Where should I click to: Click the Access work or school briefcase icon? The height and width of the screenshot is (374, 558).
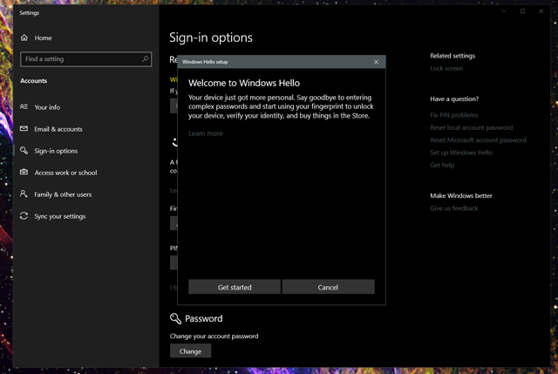(24, 173)
